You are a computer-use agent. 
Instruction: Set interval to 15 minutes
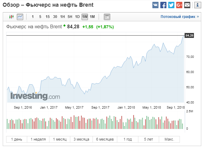(48, 17)
